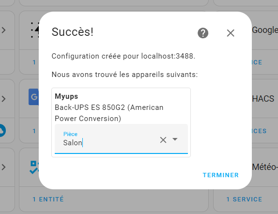Expand the Pièce dropdown arrow
This screenshot has width=278, height=214.
(x=175, y=139)
